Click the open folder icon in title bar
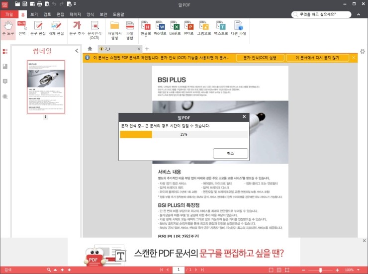The image size is (368, 274). (17, 4)
